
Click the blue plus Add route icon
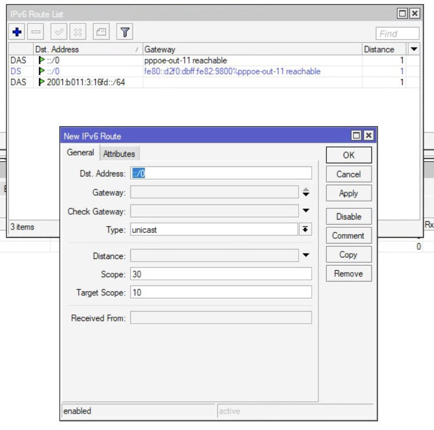(x=17, y=32)
